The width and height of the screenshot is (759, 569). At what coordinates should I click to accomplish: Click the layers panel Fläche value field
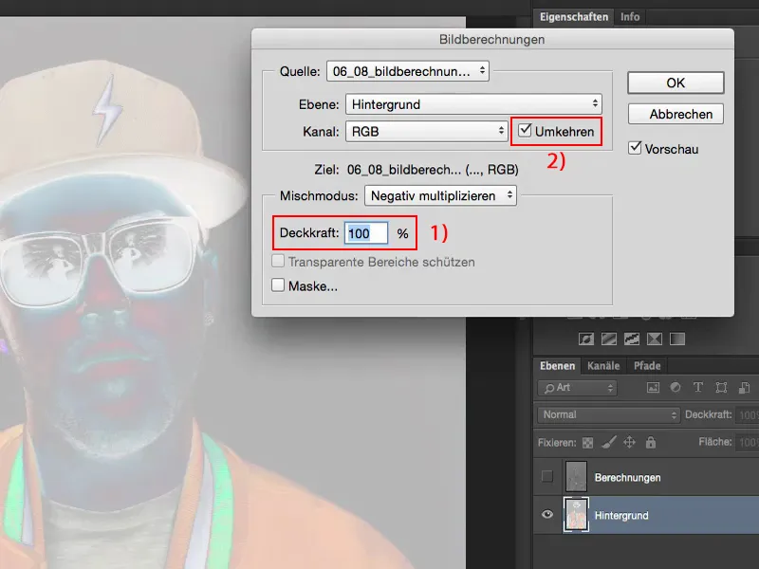(747, 442)
